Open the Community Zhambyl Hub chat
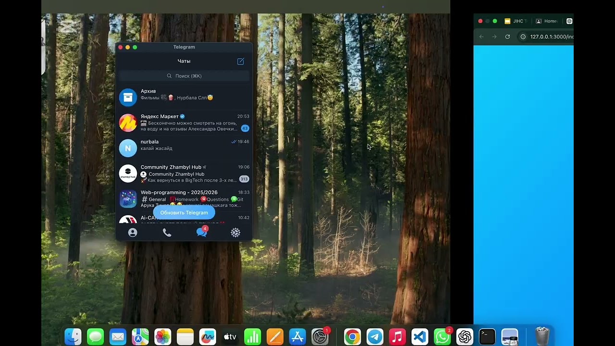 [184, 173]
